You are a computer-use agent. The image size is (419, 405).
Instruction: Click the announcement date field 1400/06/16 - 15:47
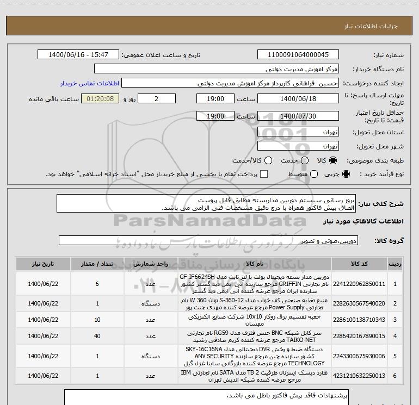coord(78,55)
